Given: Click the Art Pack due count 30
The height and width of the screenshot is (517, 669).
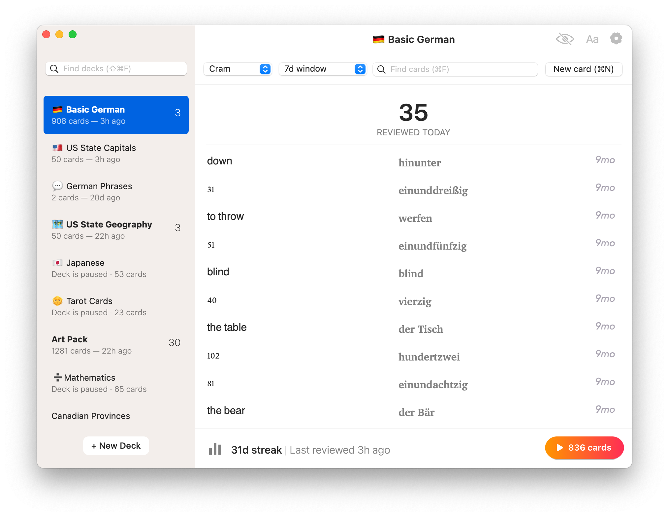Looking at the screenshot, I should coord(175,342).
